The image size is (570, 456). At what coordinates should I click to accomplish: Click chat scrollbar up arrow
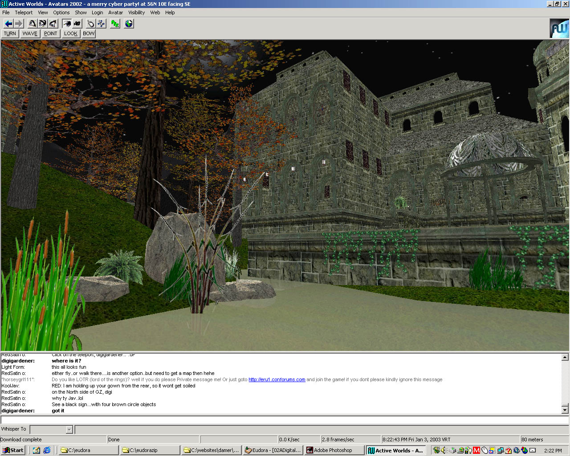pos(565,357)
